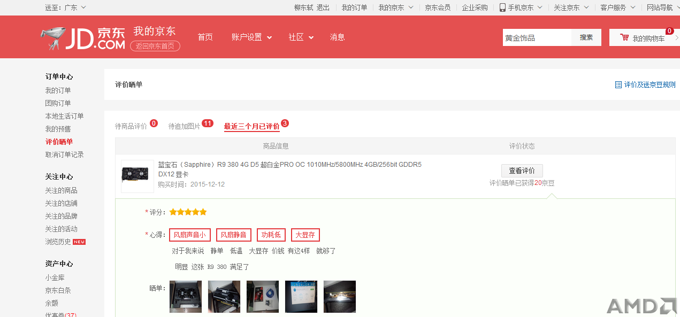Open 小金库 in the sidebar
The height and width of the screenshot is (317, 680).
pyautogui.click(x=55, y=277)
